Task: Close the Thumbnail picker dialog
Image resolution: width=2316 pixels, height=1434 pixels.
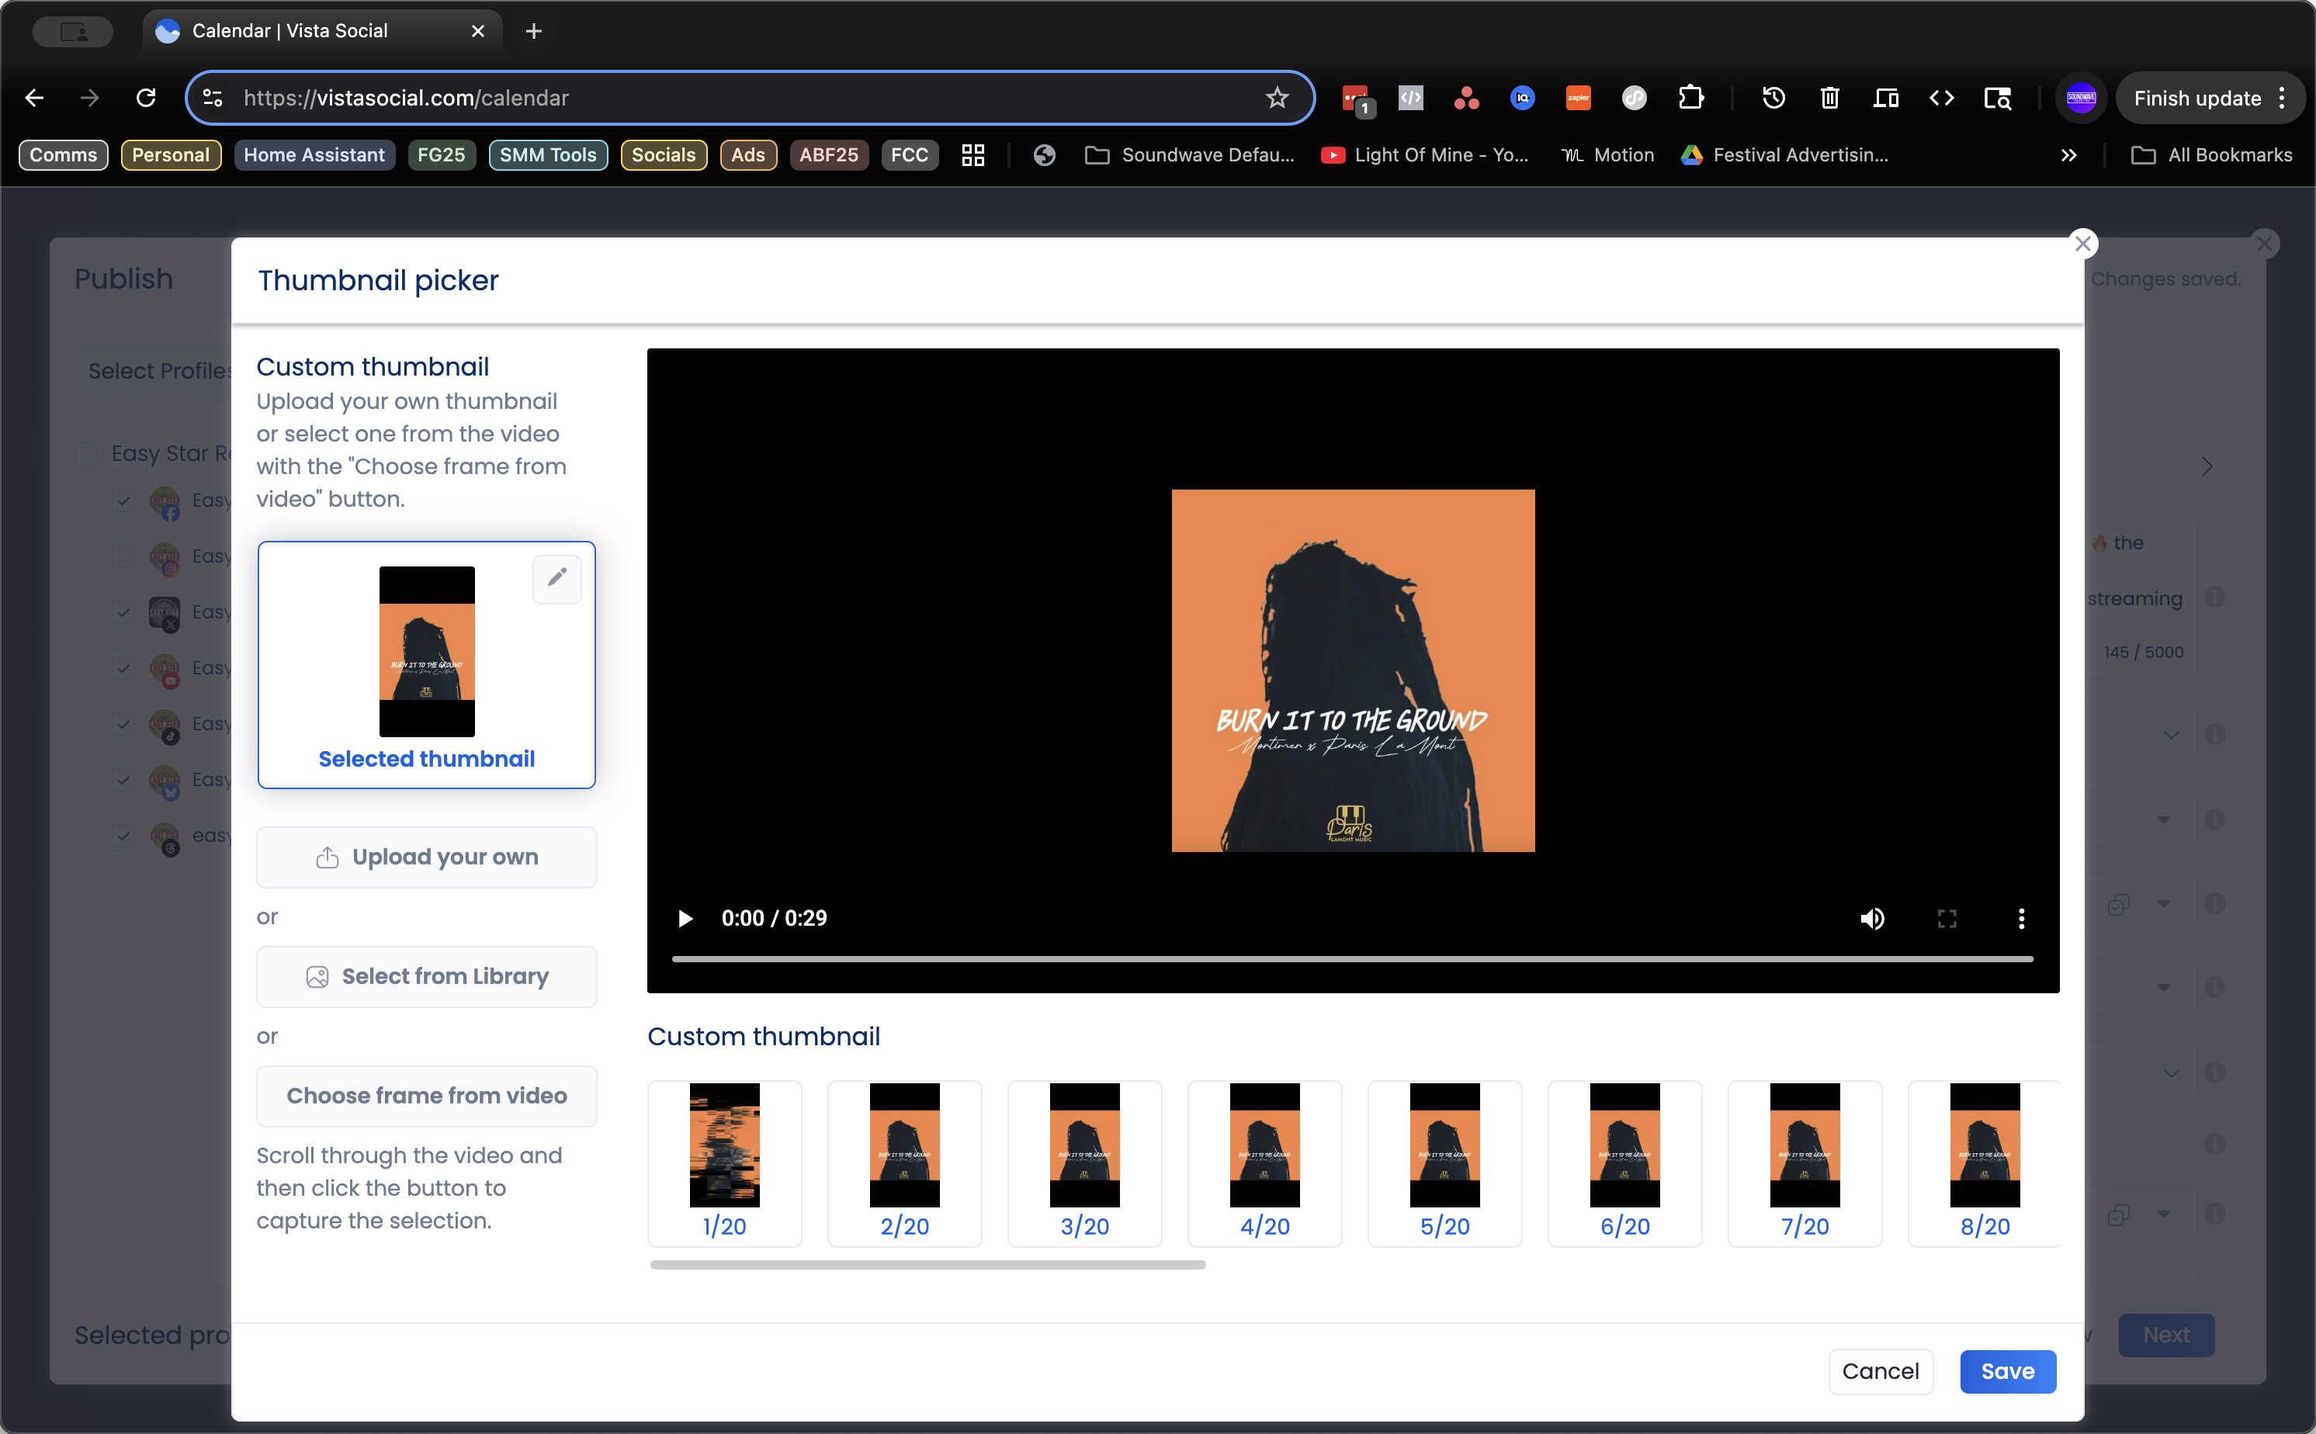Action: coord(2082,244)
